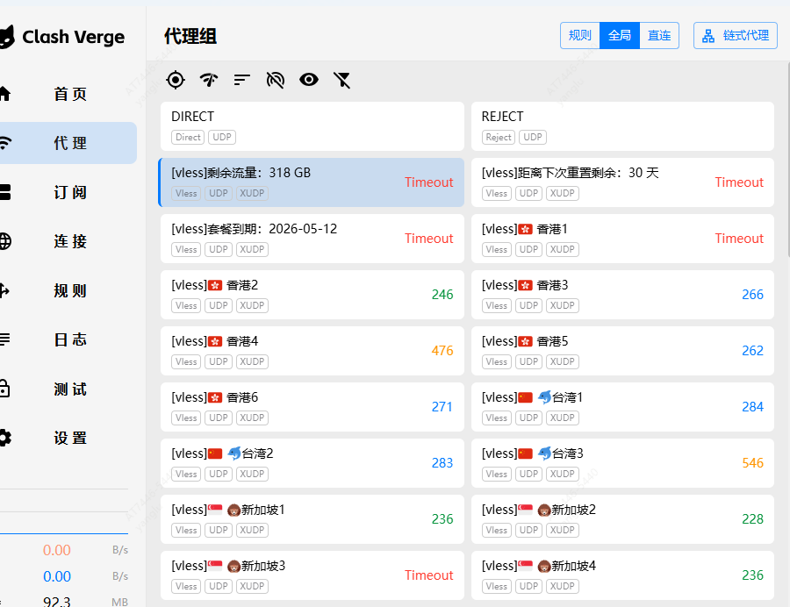Select 全局 (Global) mode
This screenshot has height=607, width=790.
pyautogui.click(x=620, y=35)
